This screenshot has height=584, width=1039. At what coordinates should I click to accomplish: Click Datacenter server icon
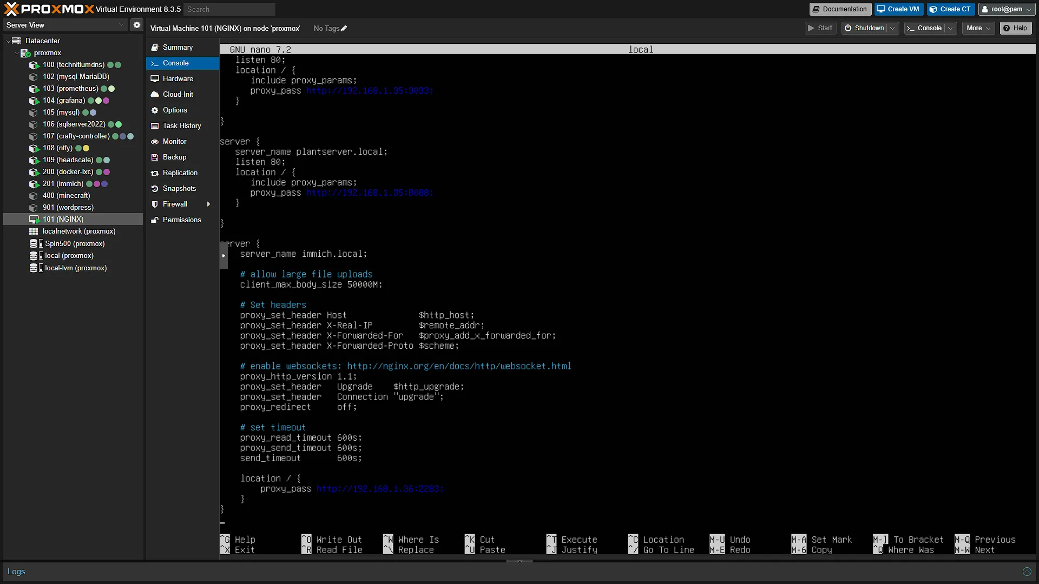pyautogui.click(x=16, y=41)
